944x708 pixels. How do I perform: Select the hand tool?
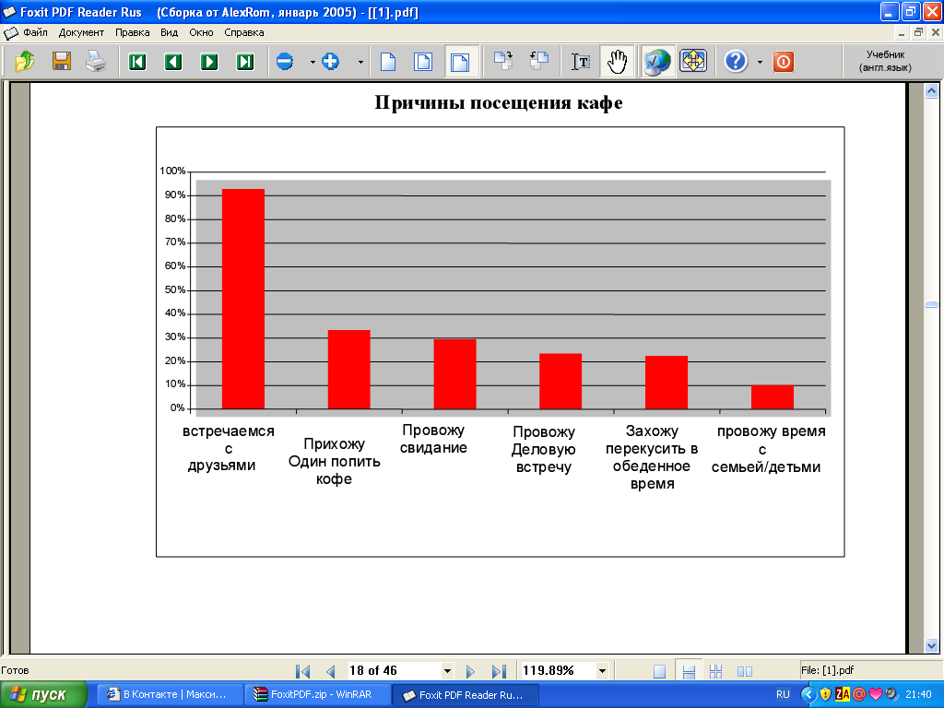617,62
